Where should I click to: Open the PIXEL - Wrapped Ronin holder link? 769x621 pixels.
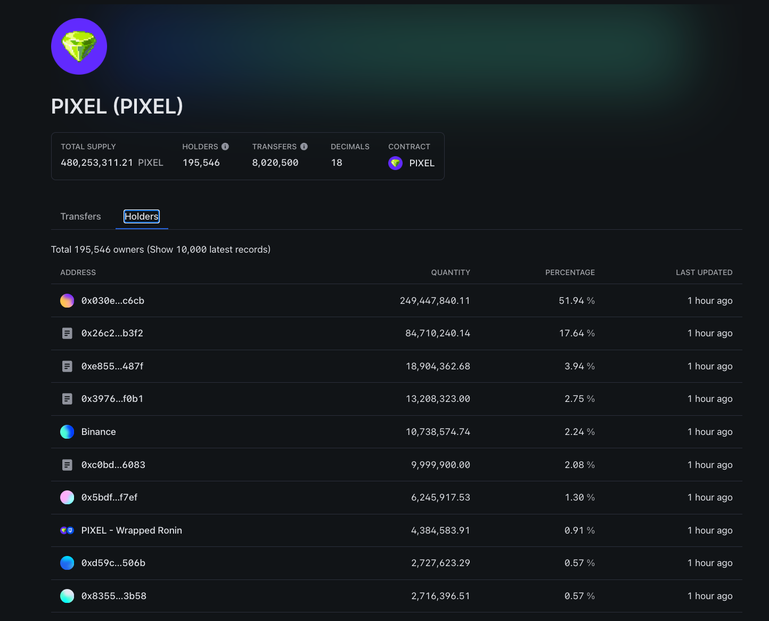(132, 530)
